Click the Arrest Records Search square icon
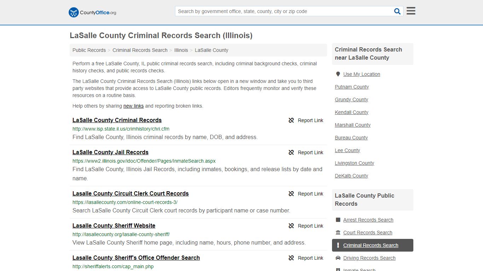 (338, 220)
